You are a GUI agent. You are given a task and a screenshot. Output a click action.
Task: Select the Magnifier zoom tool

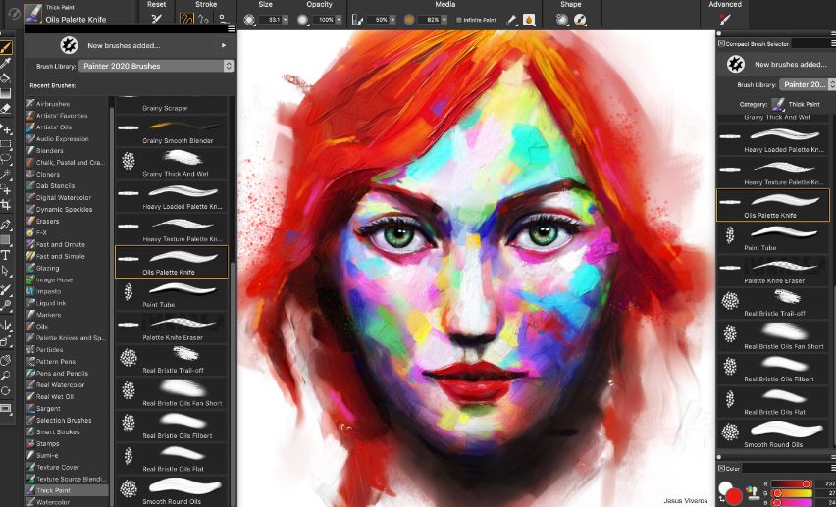point(6,376)
